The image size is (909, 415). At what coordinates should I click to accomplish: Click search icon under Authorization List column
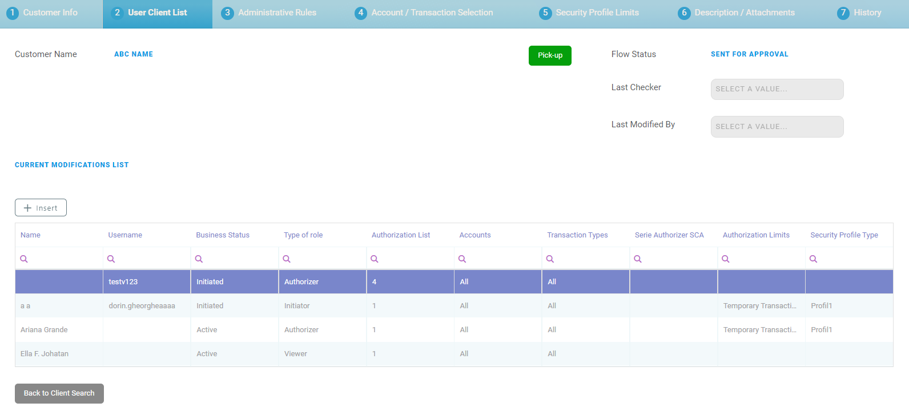tap(375, 259)
